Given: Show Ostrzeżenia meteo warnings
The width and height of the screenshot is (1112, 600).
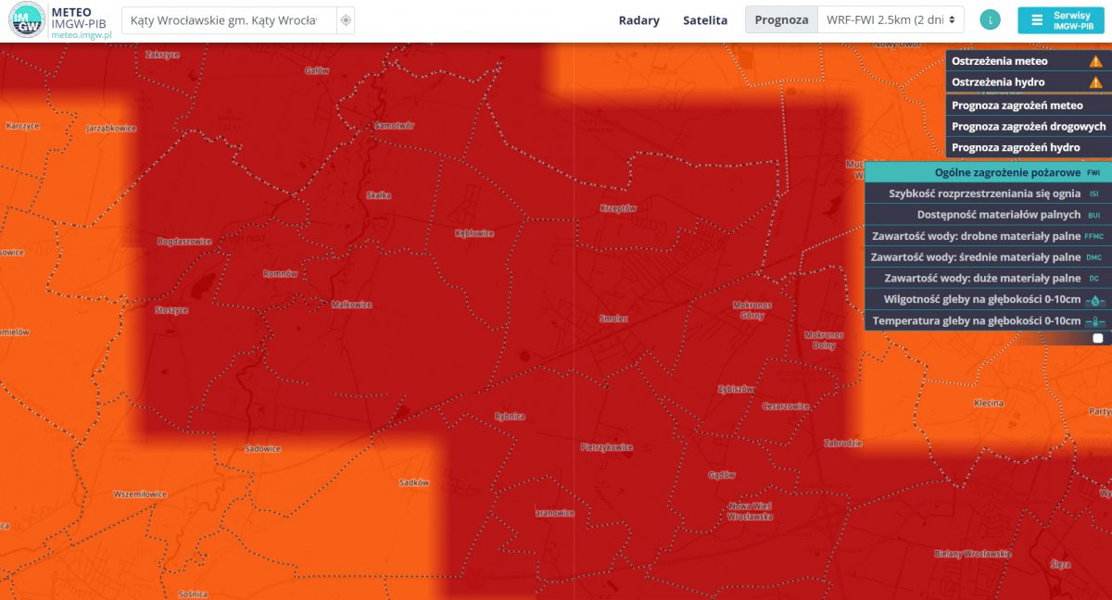Looking at the screenshot, I should click(1029, 61).
